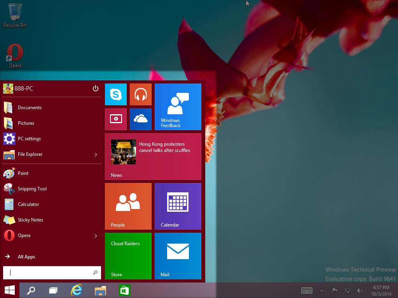Open the Store tile showing Cloud Raiders

click(128, 256)
